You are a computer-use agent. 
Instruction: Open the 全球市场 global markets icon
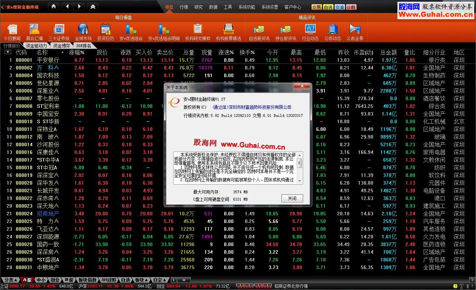click(83, 32)
